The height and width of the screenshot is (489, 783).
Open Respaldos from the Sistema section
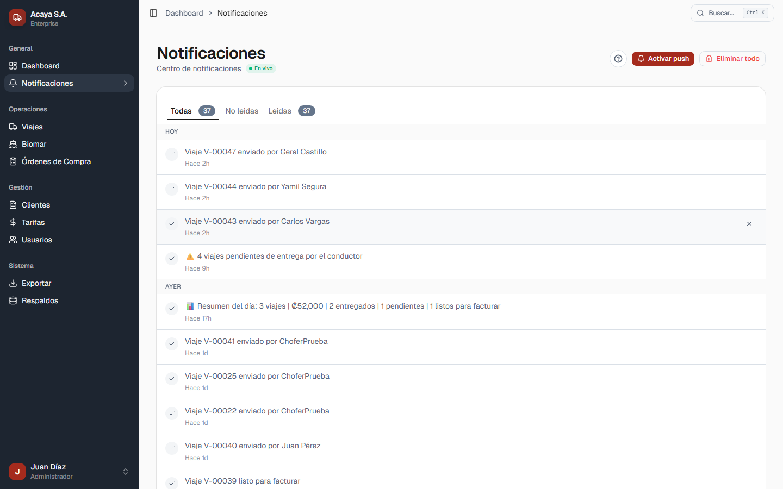tap(13, 300)
